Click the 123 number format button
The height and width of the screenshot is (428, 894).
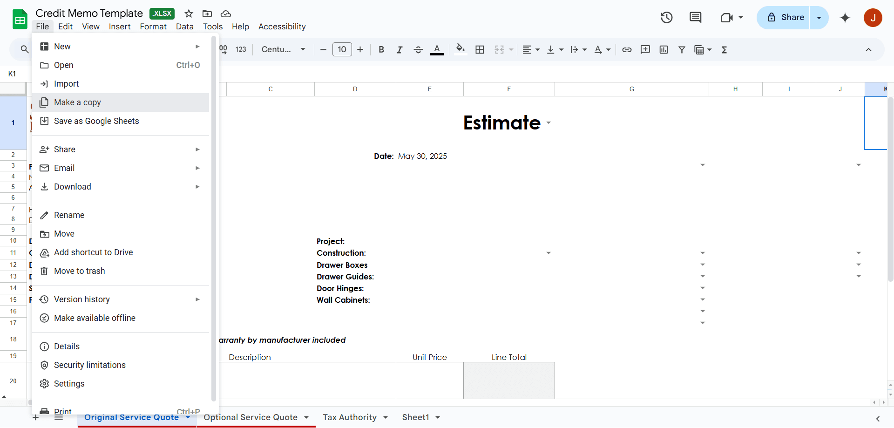coord(241,49)
